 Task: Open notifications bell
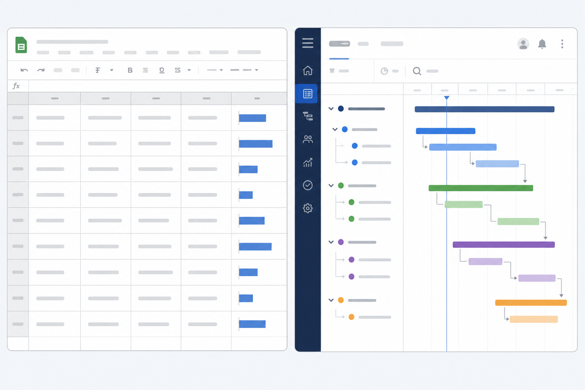point(542,44)
